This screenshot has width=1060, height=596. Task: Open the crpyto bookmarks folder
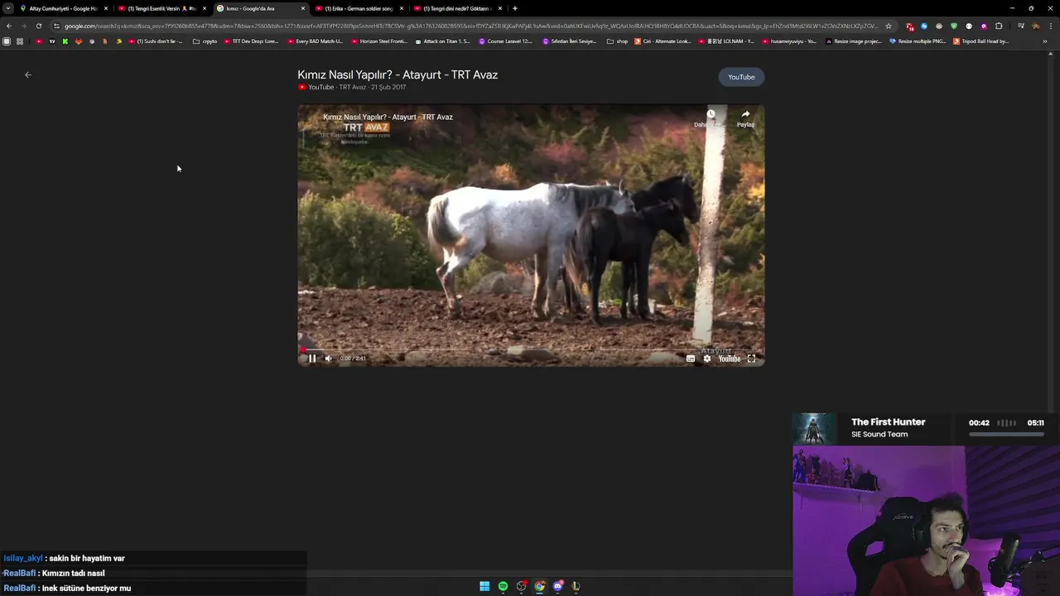[205, 41]
